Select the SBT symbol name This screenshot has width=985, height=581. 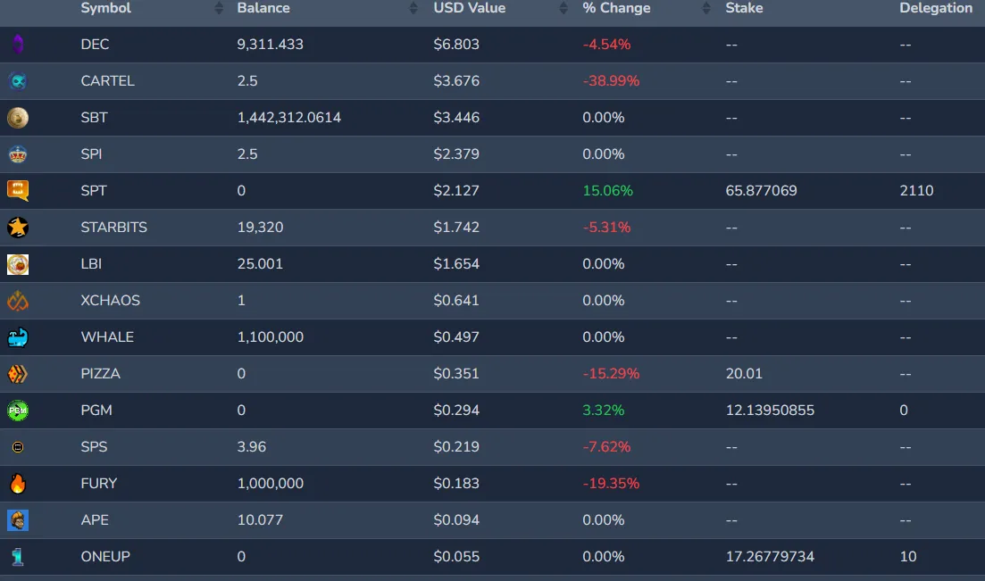(x=95, y=118)
